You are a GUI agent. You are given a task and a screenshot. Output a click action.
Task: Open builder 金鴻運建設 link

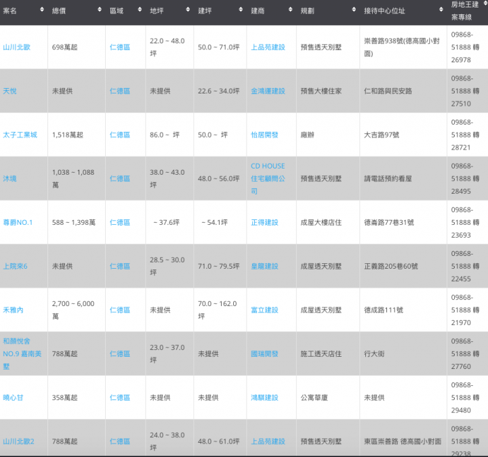coord(268,91)
